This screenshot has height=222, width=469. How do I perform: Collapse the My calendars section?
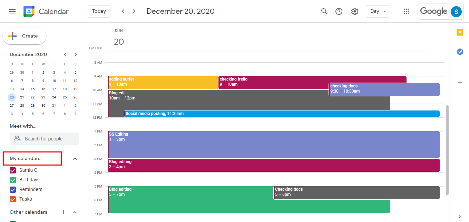click(75, 158)
